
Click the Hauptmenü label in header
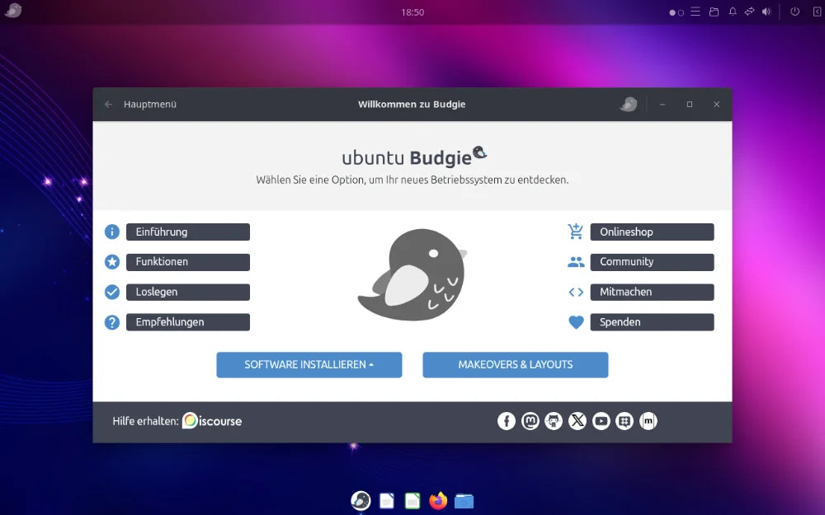(x=150, y=105)
